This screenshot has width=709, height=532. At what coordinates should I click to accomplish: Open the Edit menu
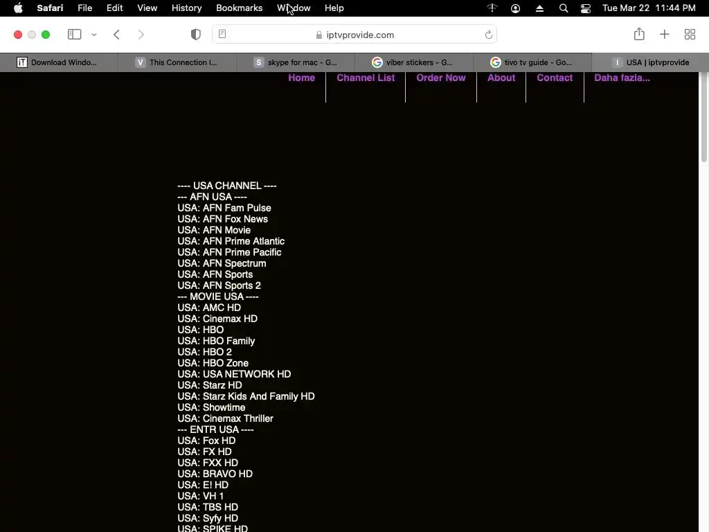tap(114, 8)
